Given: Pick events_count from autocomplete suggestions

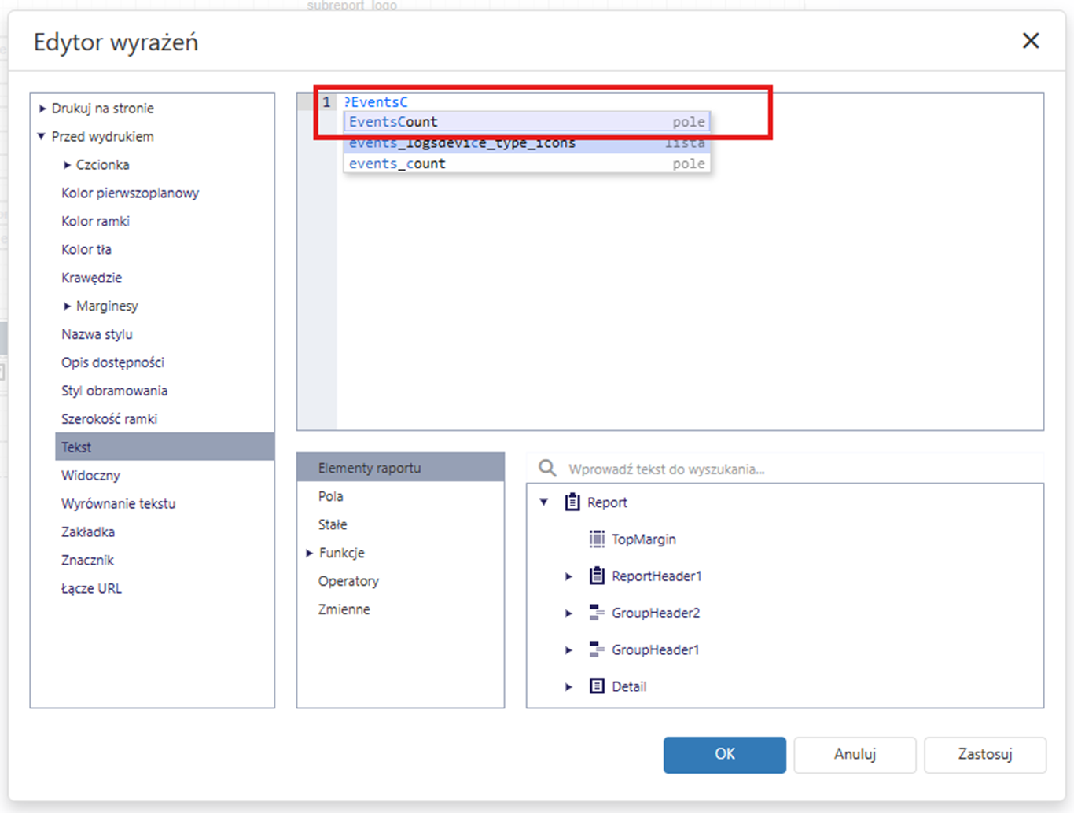Looking at the screenshot, I should pyautogui.click(x=397, y=164).
